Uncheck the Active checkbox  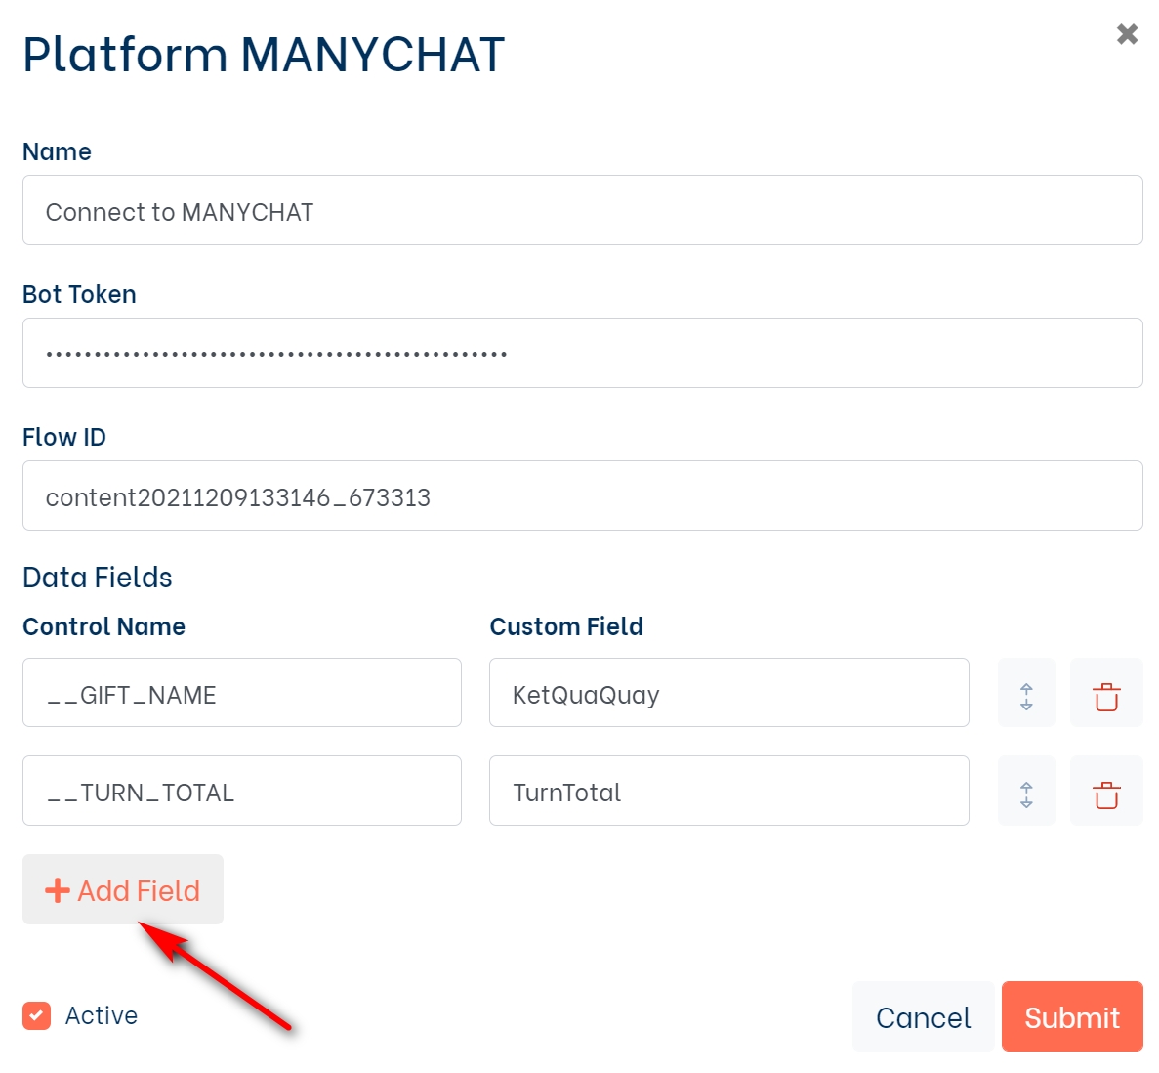point(36,1016)
